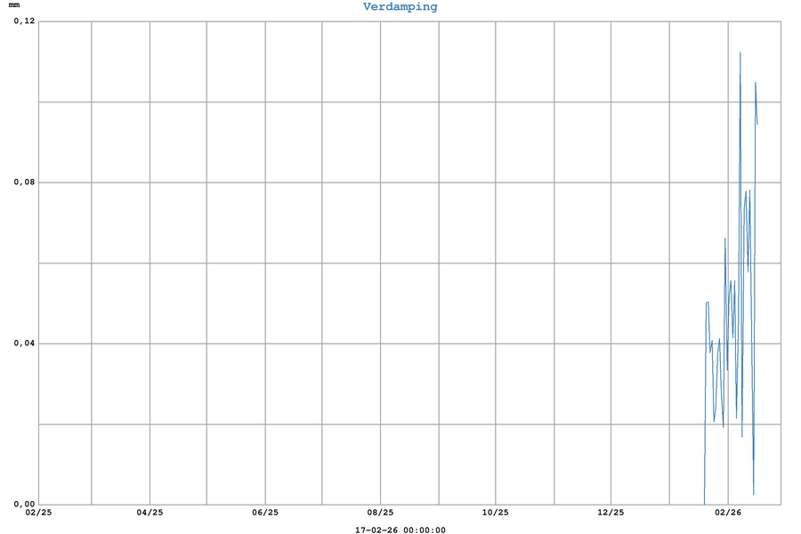Image resolution: width=801 pixels, height=534 pixels.
Task: Click the mm unit label
Action: click(14, 6)
